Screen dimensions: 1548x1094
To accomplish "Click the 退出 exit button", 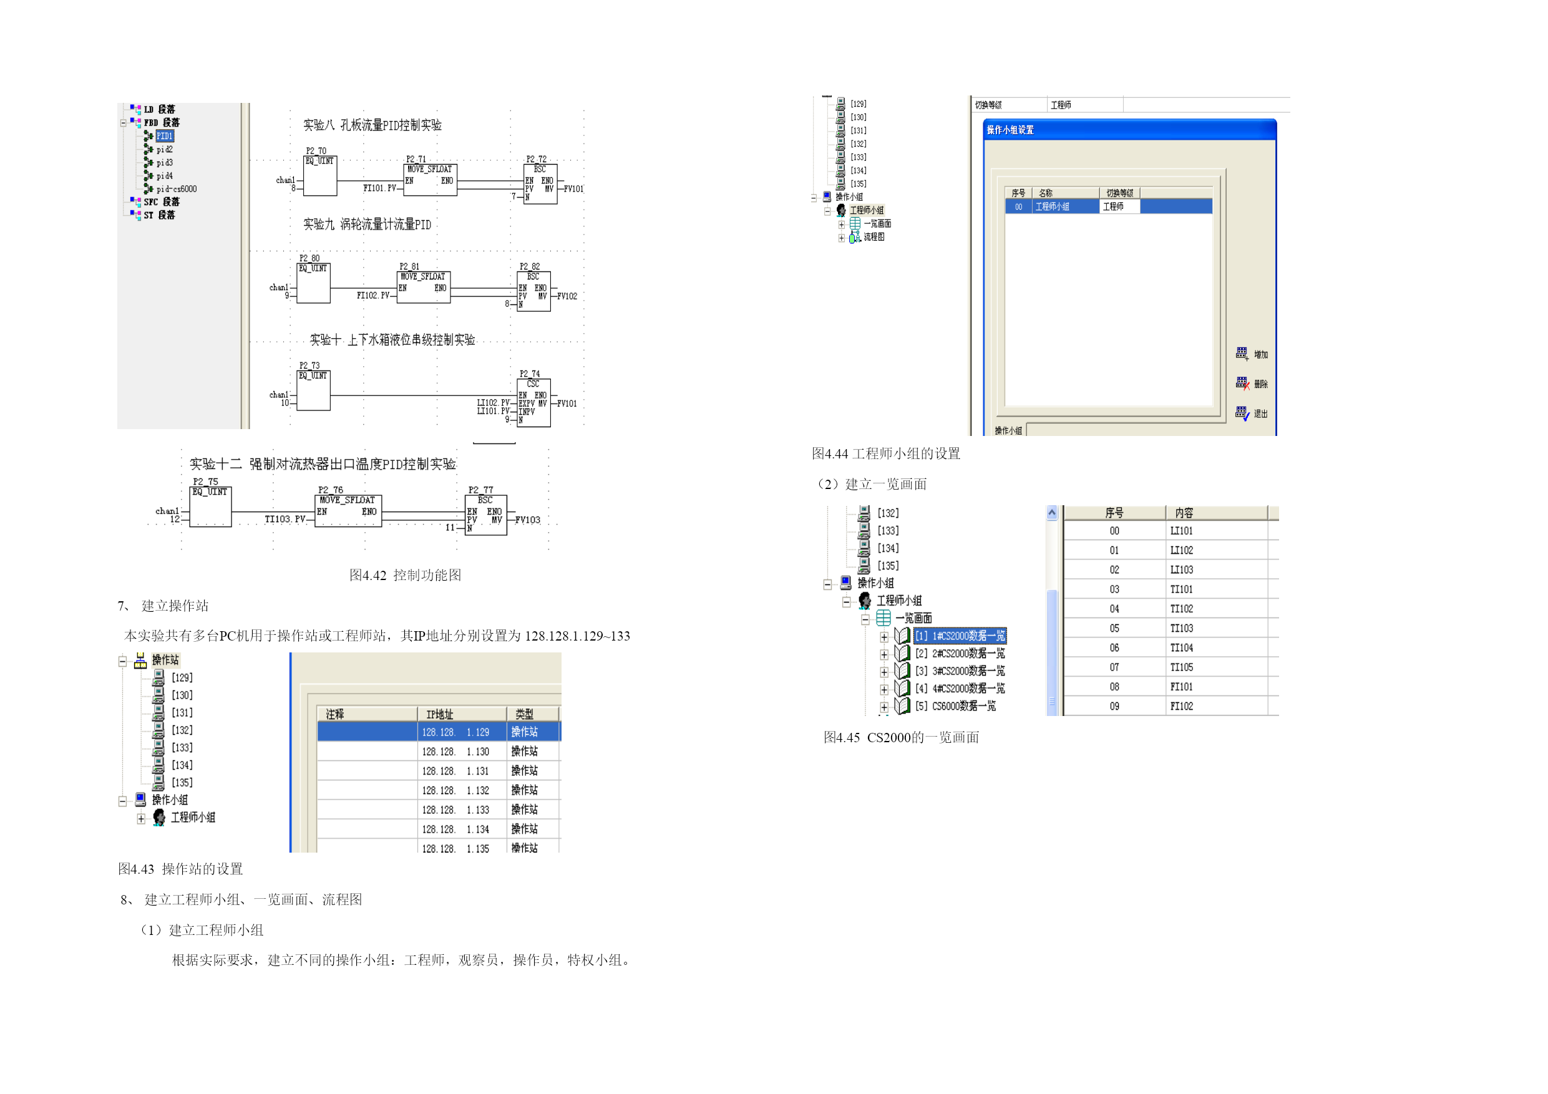I will [1252, 413].
